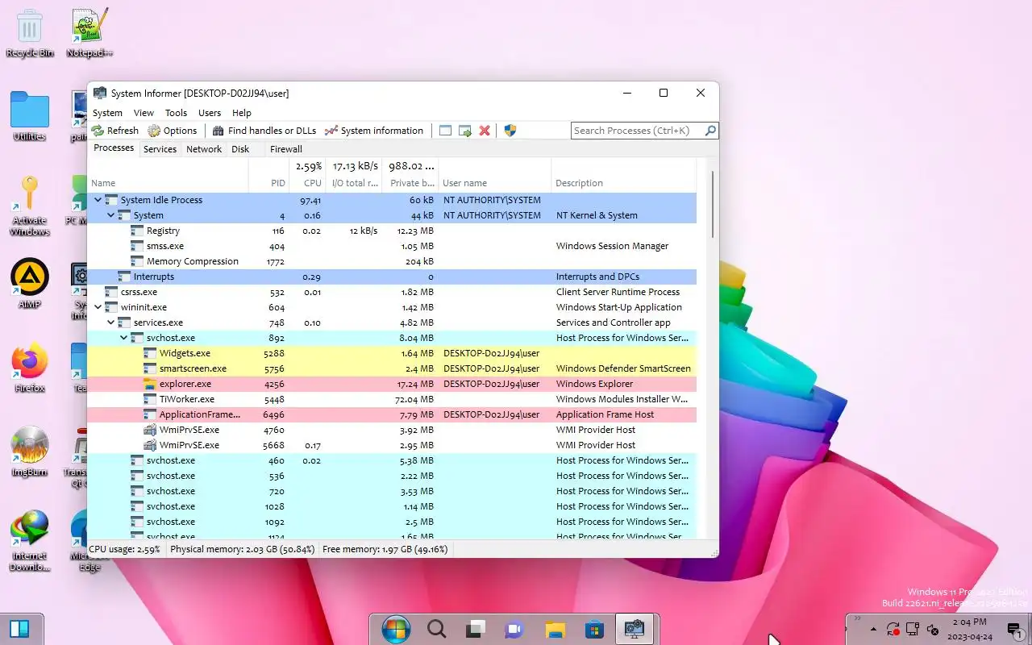Click the search magnifier icon
This screenshot has width=1032, height=645.
click(x=710, y=131)
